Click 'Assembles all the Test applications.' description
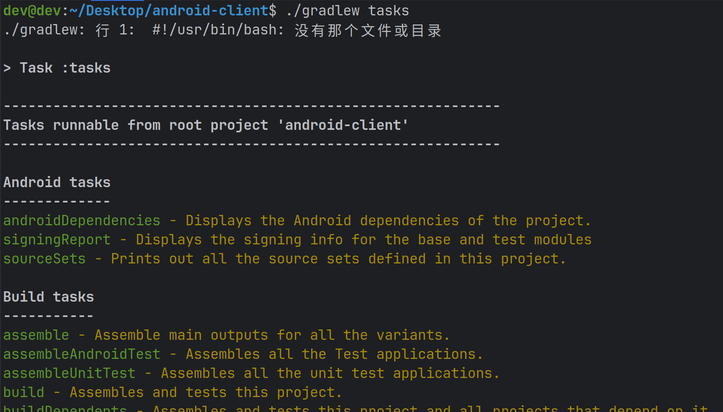 (x=334, y=354)
